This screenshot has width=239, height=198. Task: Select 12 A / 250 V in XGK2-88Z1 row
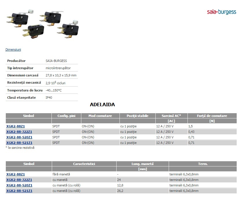171,126
